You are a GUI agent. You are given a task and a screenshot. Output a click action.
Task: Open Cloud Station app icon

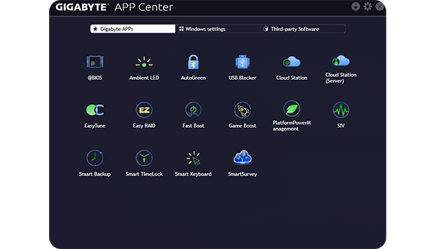tap(292, 62)
